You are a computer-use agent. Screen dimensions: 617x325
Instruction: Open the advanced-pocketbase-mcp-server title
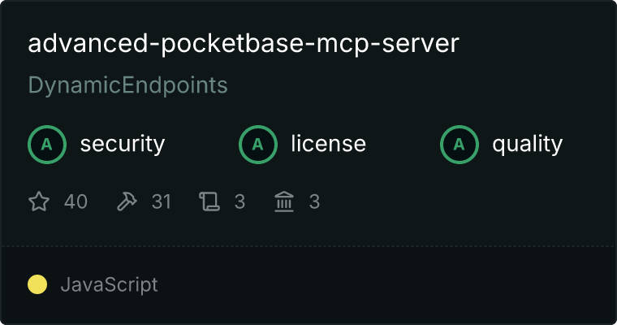coord(244,43)
